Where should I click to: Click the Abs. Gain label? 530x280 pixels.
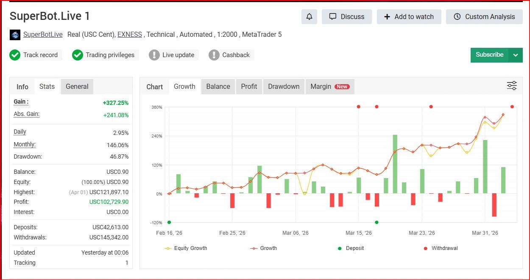click(26, 114)
